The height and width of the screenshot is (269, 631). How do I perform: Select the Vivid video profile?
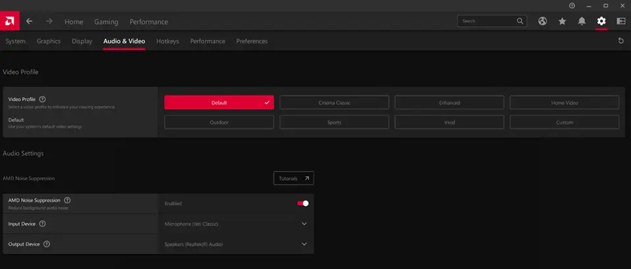[449, 122]
